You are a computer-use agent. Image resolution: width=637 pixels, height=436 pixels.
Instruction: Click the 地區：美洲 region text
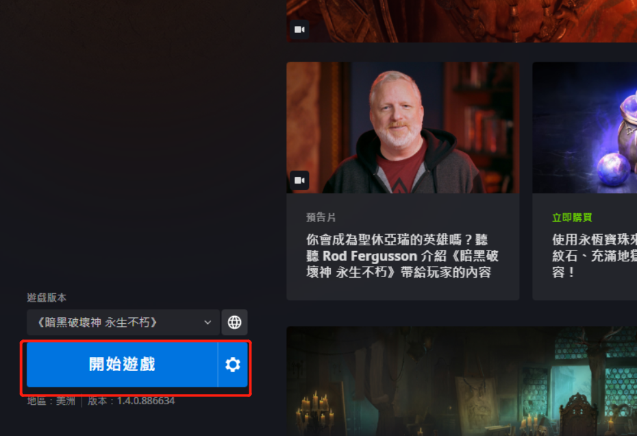click(x=51, y=401)
